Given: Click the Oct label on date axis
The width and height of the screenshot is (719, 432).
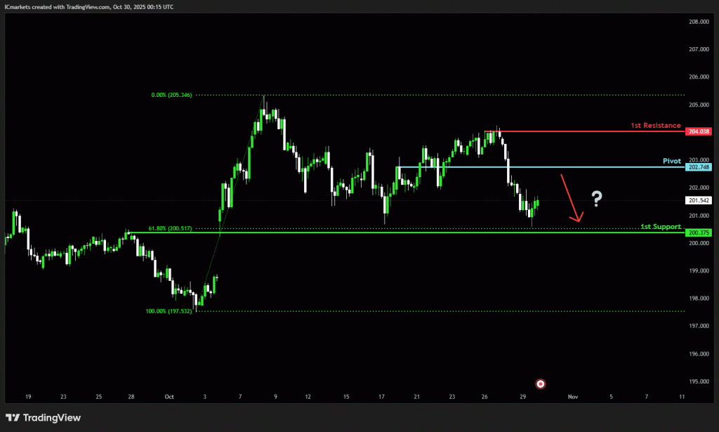Looking at the screenshot, I should tap(169, 397).
